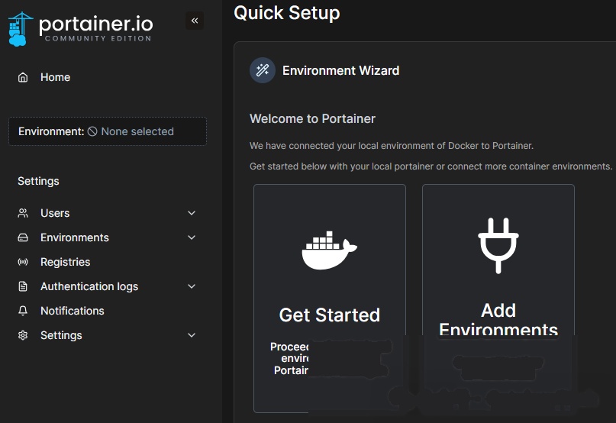
Task: Click the Authentication logs document icon
Action: pos(23,286)
